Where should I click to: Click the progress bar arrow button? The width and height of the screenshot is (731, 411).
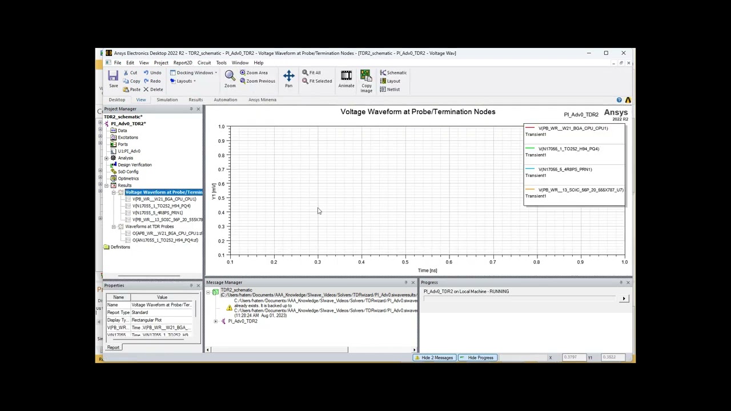click(624, 299)
